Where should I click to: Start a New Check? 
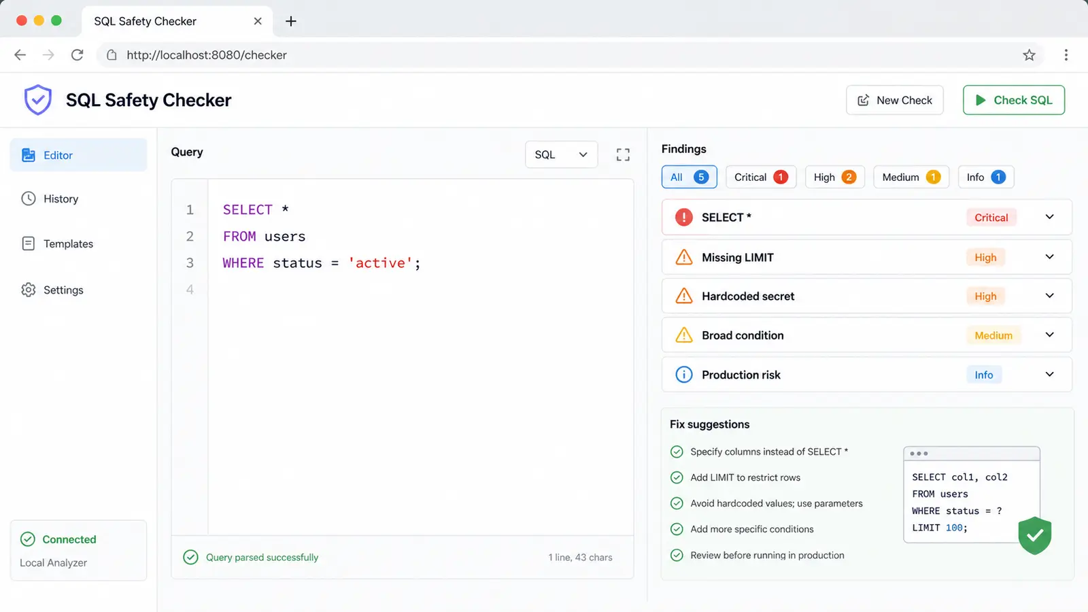894,100
